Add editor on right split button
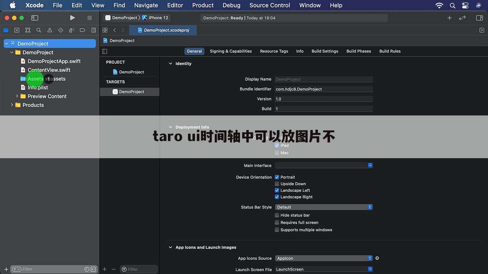 (482, 30)
